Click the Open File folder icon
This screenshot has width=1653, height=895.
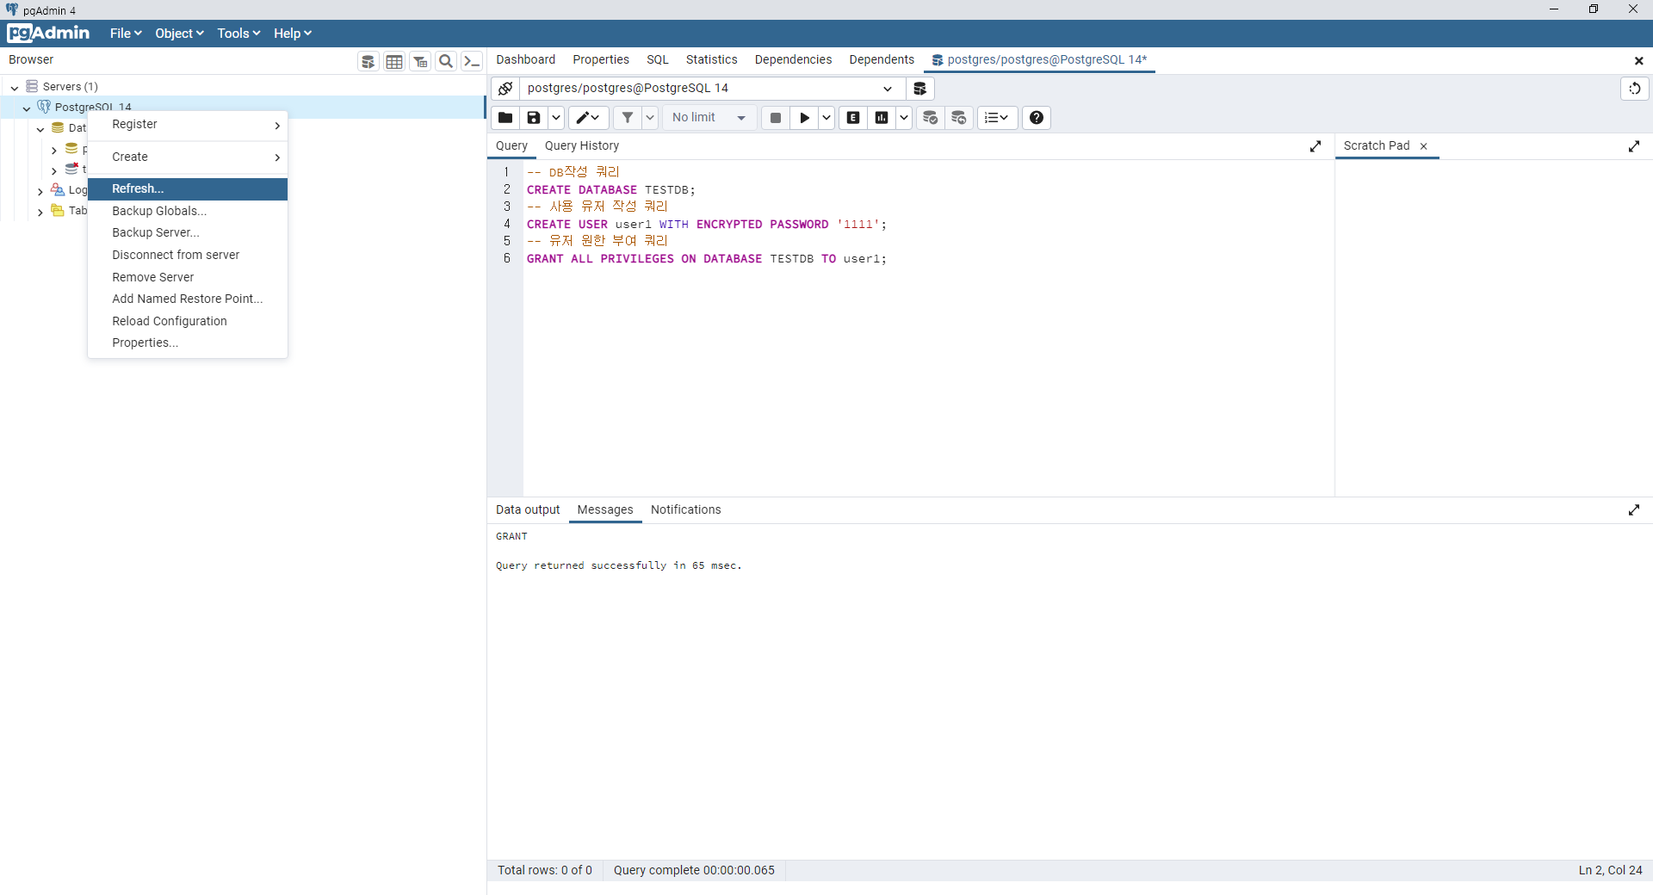[x=505, y=118]
